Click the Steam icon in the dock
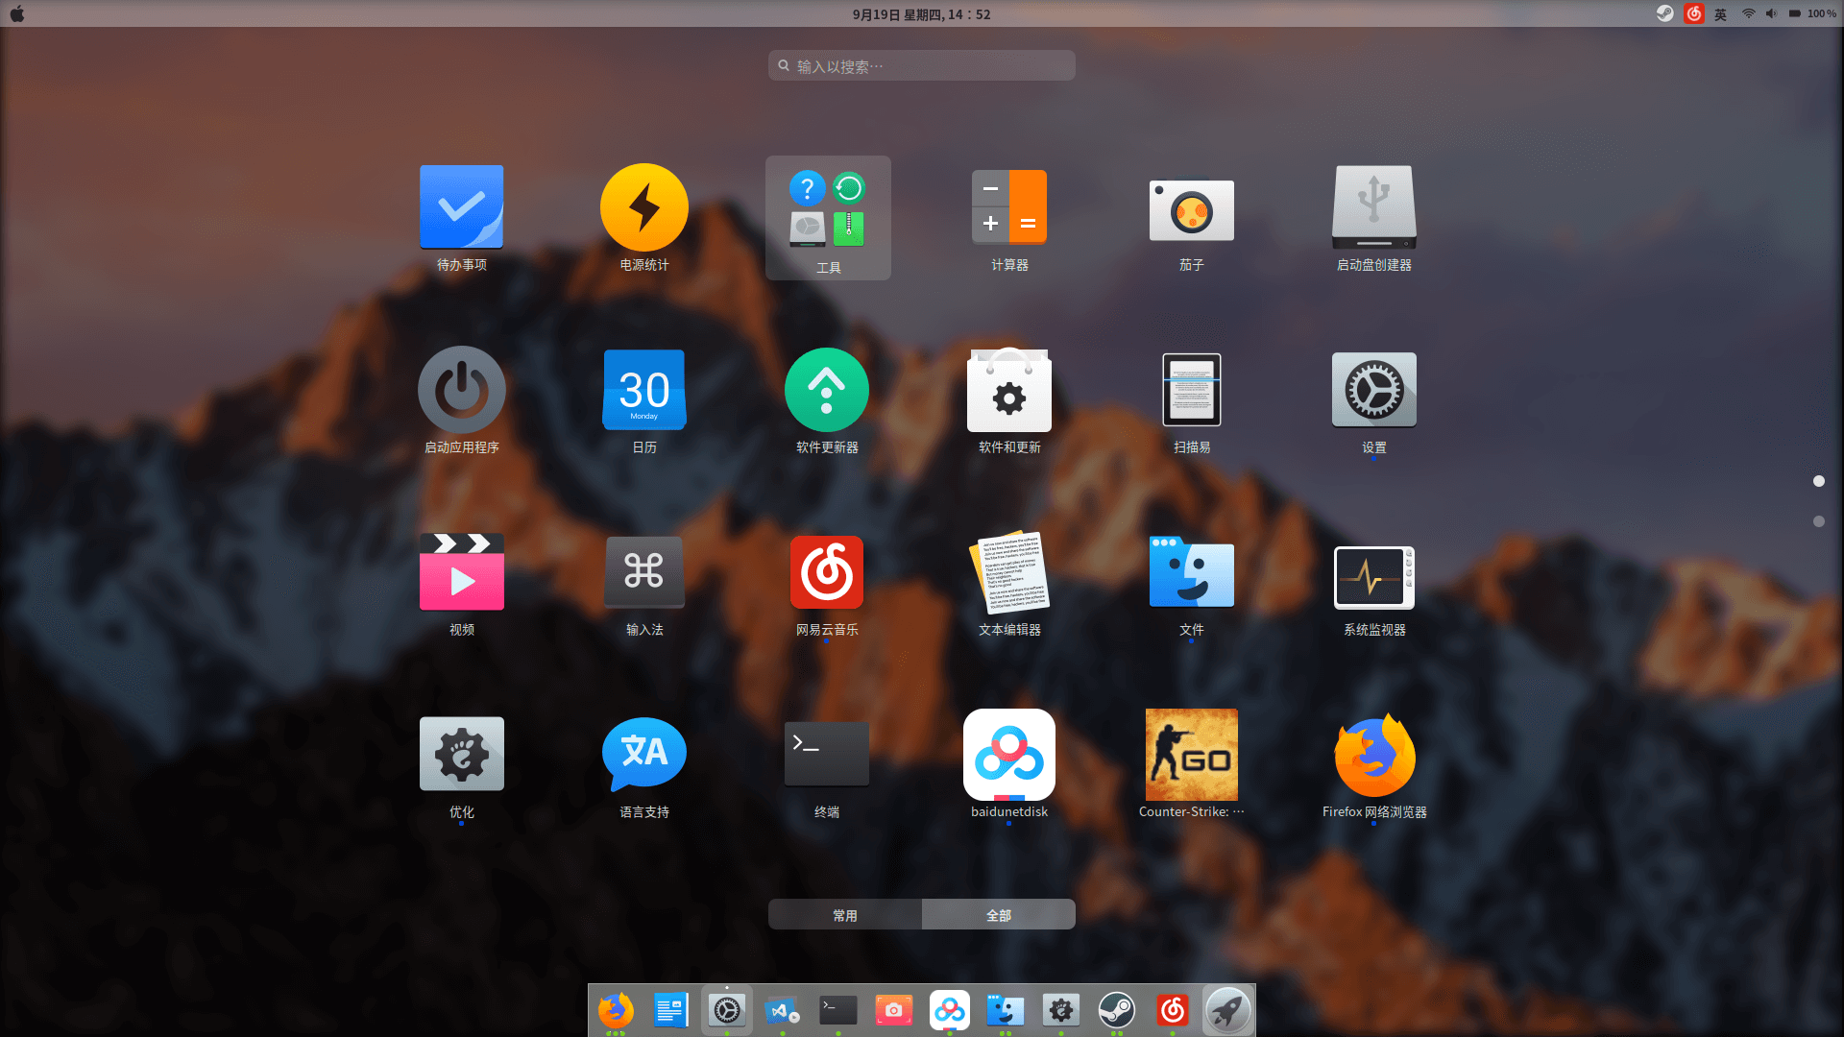Viewport: 1844px width, 1037px height. click(1116, 1010)
